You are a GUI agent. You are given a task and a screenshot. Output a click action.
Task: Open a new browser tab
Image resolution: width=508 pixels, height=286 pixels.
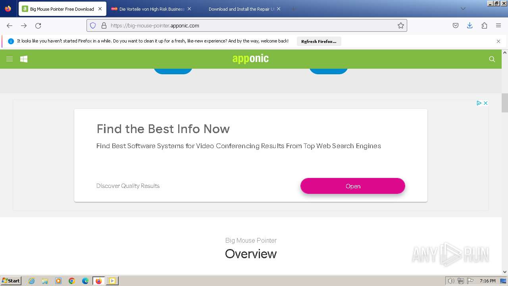click(293, 9)
